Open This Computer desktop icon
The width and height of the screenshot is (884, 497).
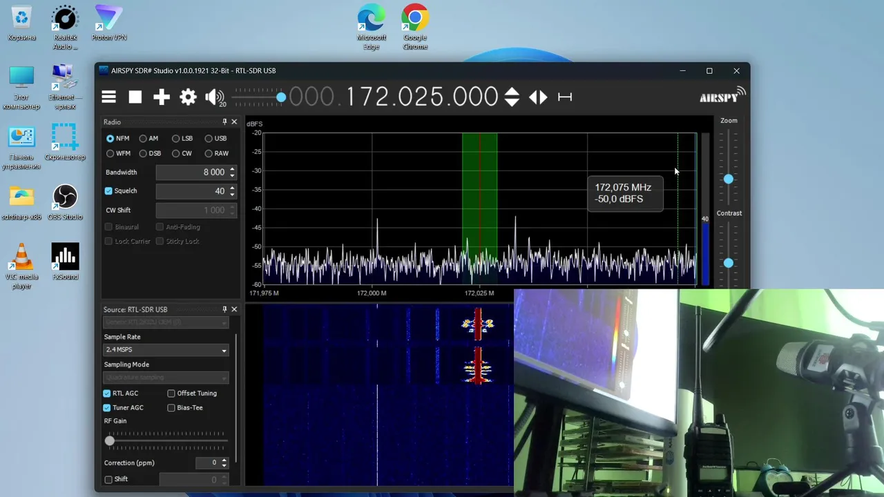point(21,88)
